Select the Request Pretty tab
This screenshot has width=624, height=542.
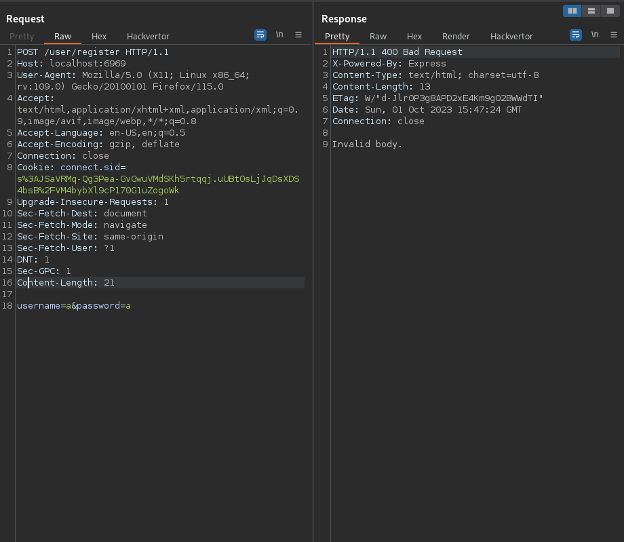pyautogui.click(x=22, y=36)
